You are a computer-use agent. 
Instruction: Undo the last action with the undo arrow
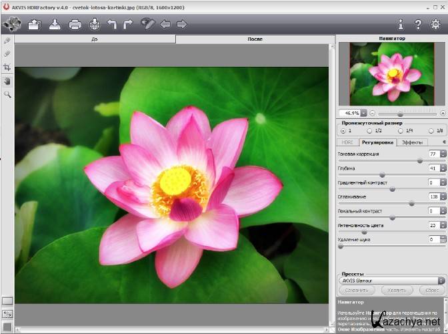click(x=112, y=25)
